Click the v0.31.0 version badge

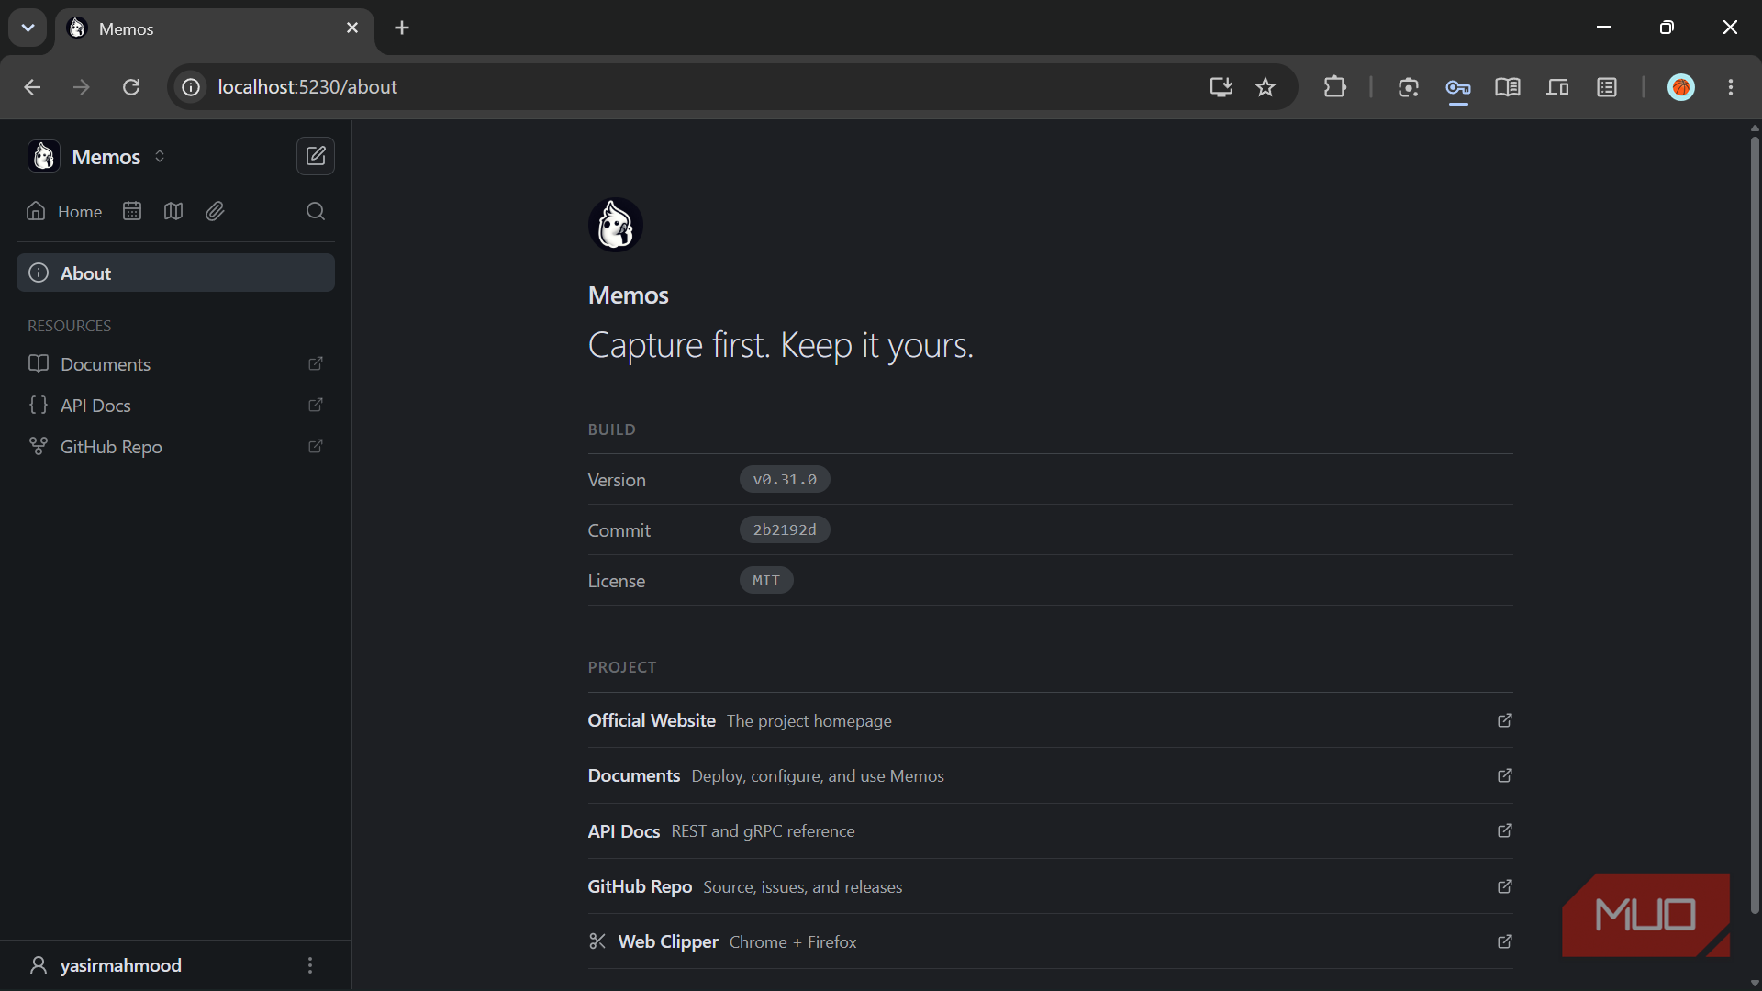[x=785, y=479]
